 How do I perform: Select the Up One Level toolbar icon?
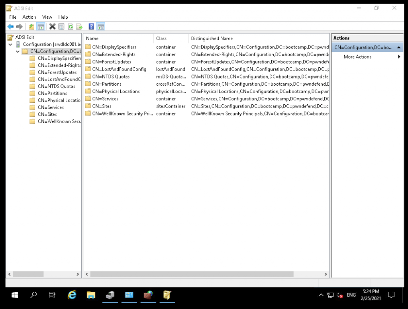(x=31, y=26)
